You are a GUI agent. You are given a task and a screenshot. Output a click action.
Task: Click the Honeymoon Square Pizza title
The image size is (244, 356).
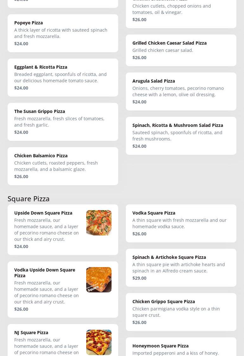pyautogui.click(x=160, y=346)
